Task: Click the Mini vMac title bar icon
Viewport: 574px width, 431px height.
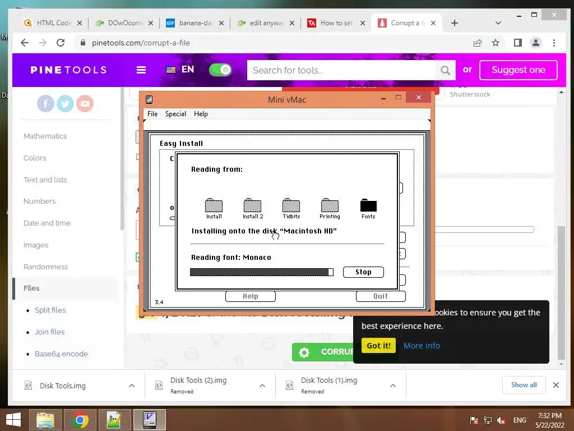Action: pyautogui.click(x=149, y=99)
